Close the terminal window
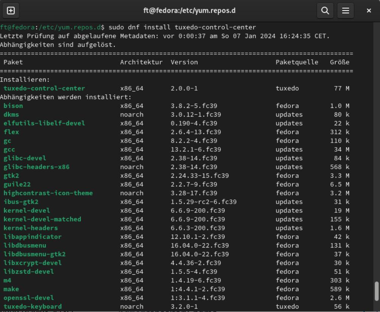This screenshot has height=312, width=380. click(369, 11)
